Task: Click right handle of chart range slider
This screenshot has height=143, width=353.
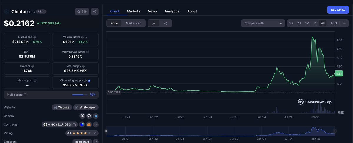Action: pos(334,131)
